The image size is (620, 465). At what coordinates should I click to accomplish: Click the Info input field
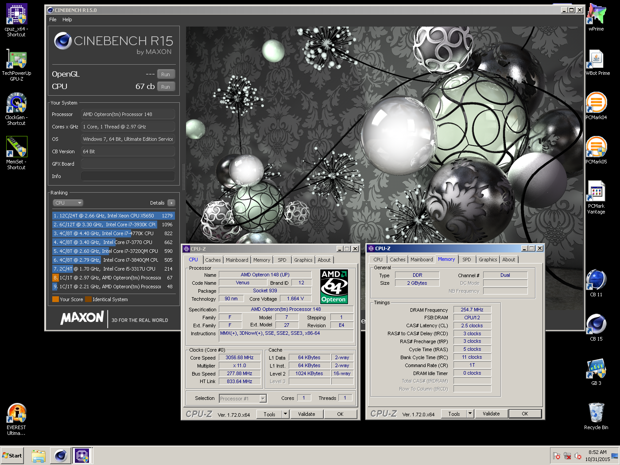[x=128, y=176]
